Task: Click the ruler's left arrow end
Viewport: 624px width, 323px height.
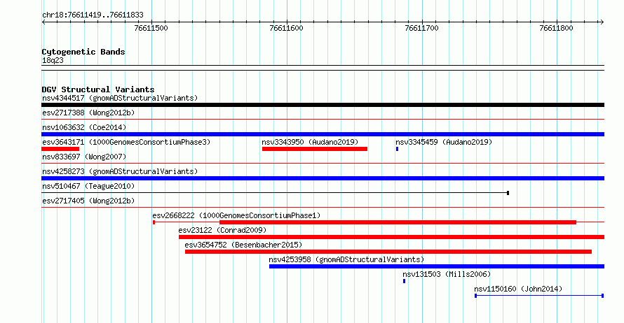Action: click(x=43, y=22)
